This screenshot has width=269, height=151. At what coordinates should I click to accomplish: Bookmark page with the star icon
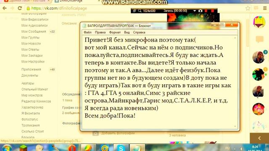(248, 8)
